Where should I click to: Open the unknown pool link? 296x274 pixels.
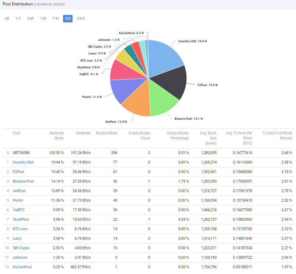(x=20, y=257)
